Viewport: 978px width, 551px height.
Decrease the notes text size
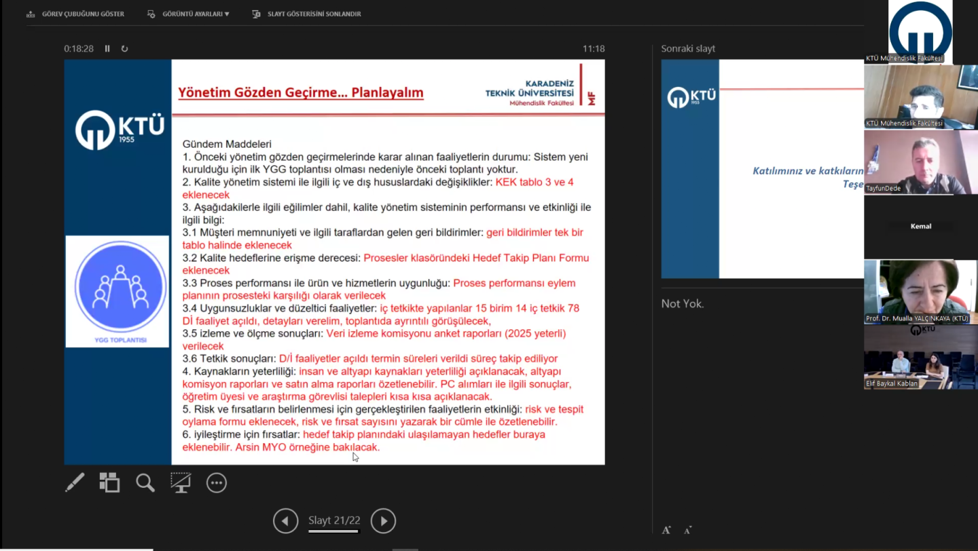[x=688, y=530]
